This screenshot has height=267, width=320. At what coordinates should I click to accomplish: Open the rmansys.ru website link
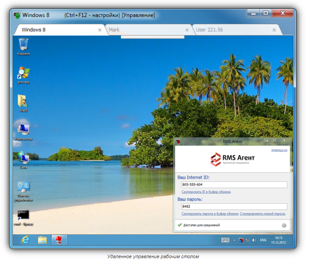tap(279, 150)
